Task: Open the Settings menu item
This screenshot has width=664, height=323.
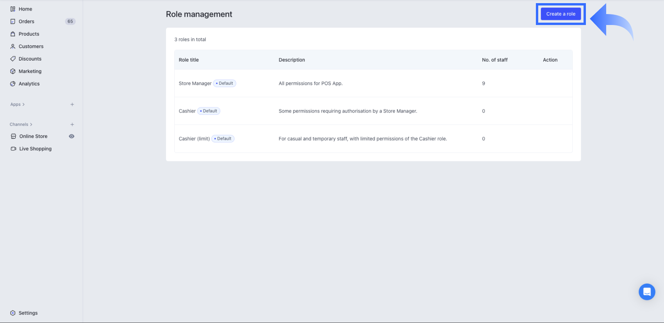Action: coord(28,313)
